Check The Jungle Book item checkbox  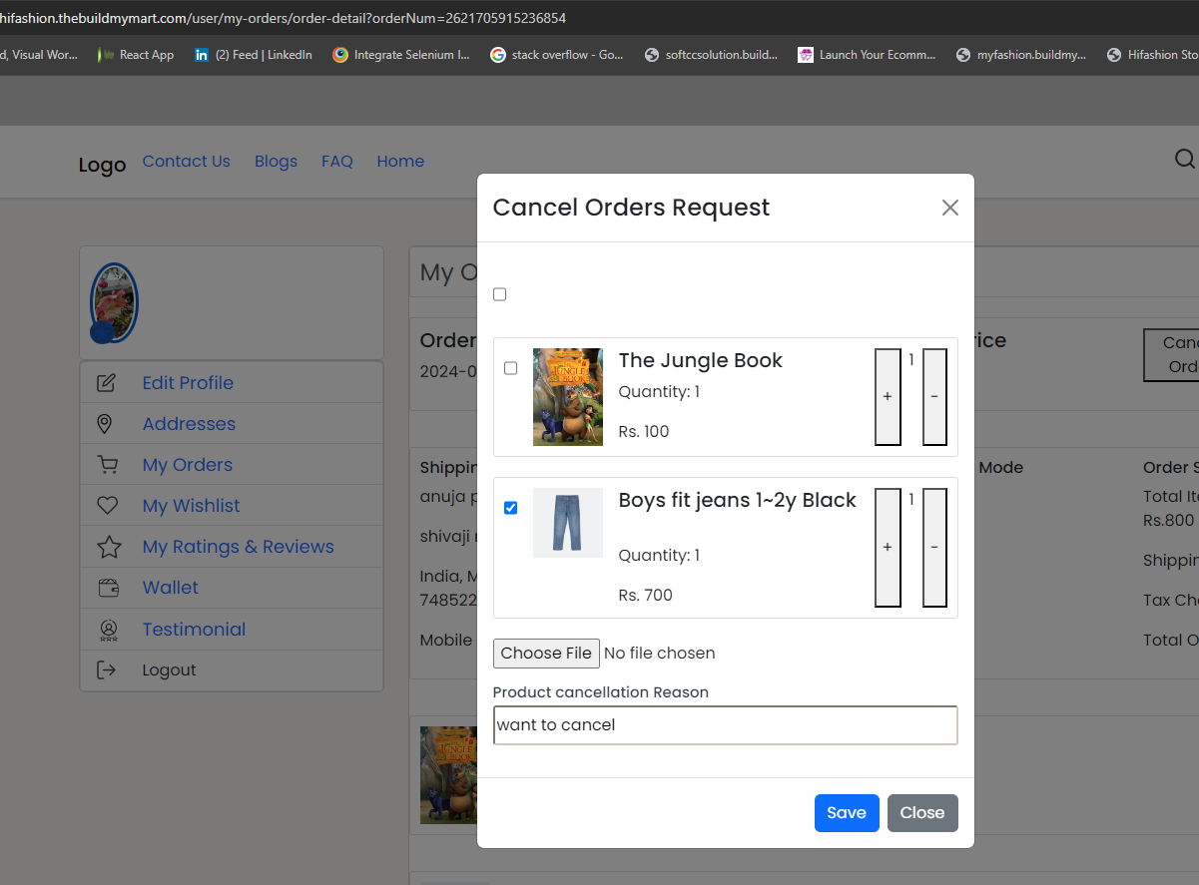[511, 368]
